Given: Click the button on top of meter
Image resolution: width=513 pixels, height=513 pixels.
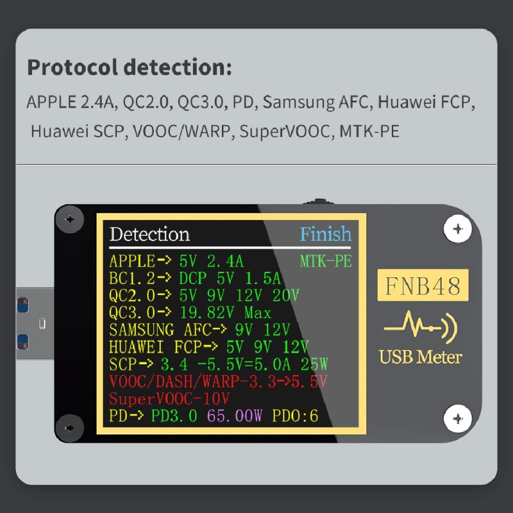Looking at the screenshot, I should 319,201.
